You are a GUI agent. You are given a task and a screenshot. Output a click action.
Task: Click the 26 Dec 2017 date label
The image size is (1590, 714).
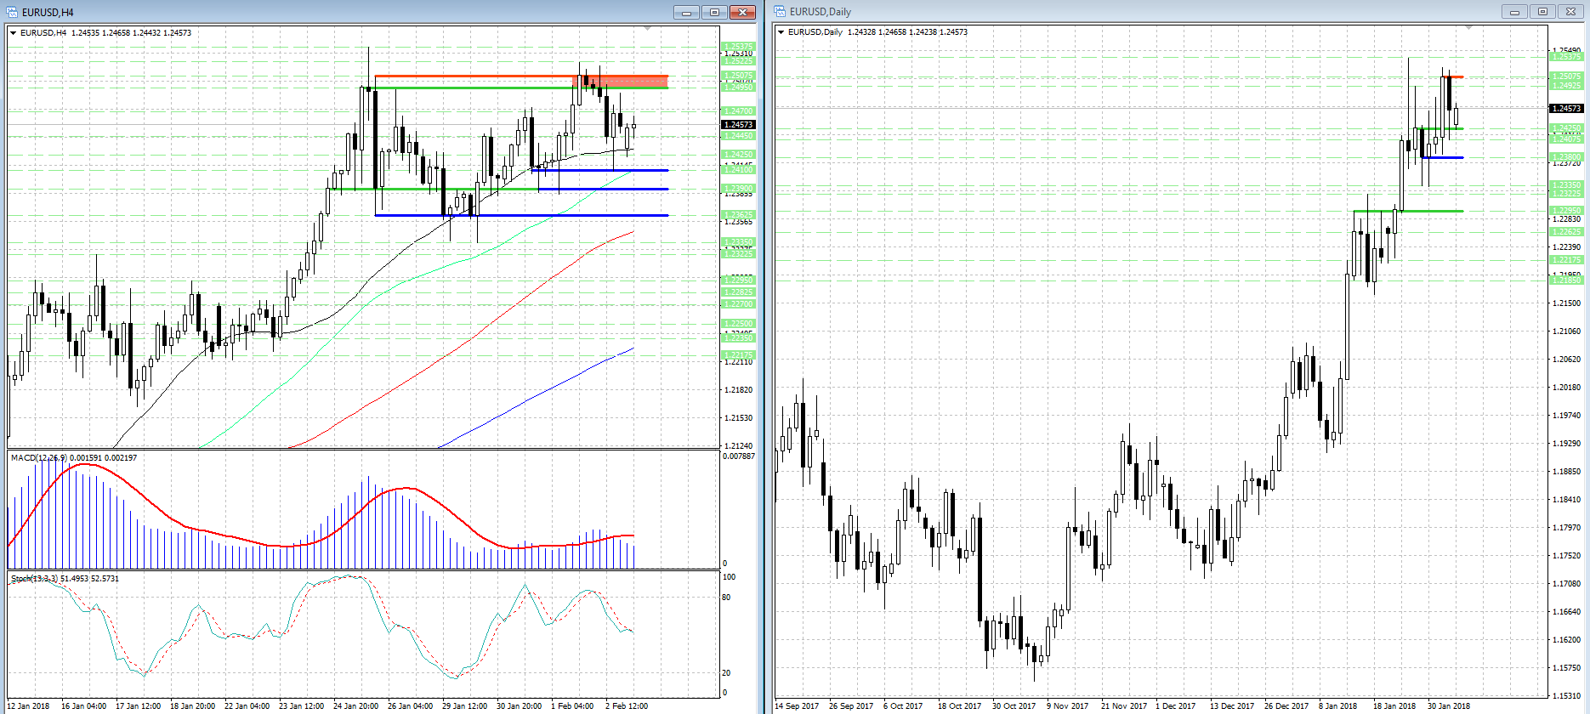(x=1286, y=706)
